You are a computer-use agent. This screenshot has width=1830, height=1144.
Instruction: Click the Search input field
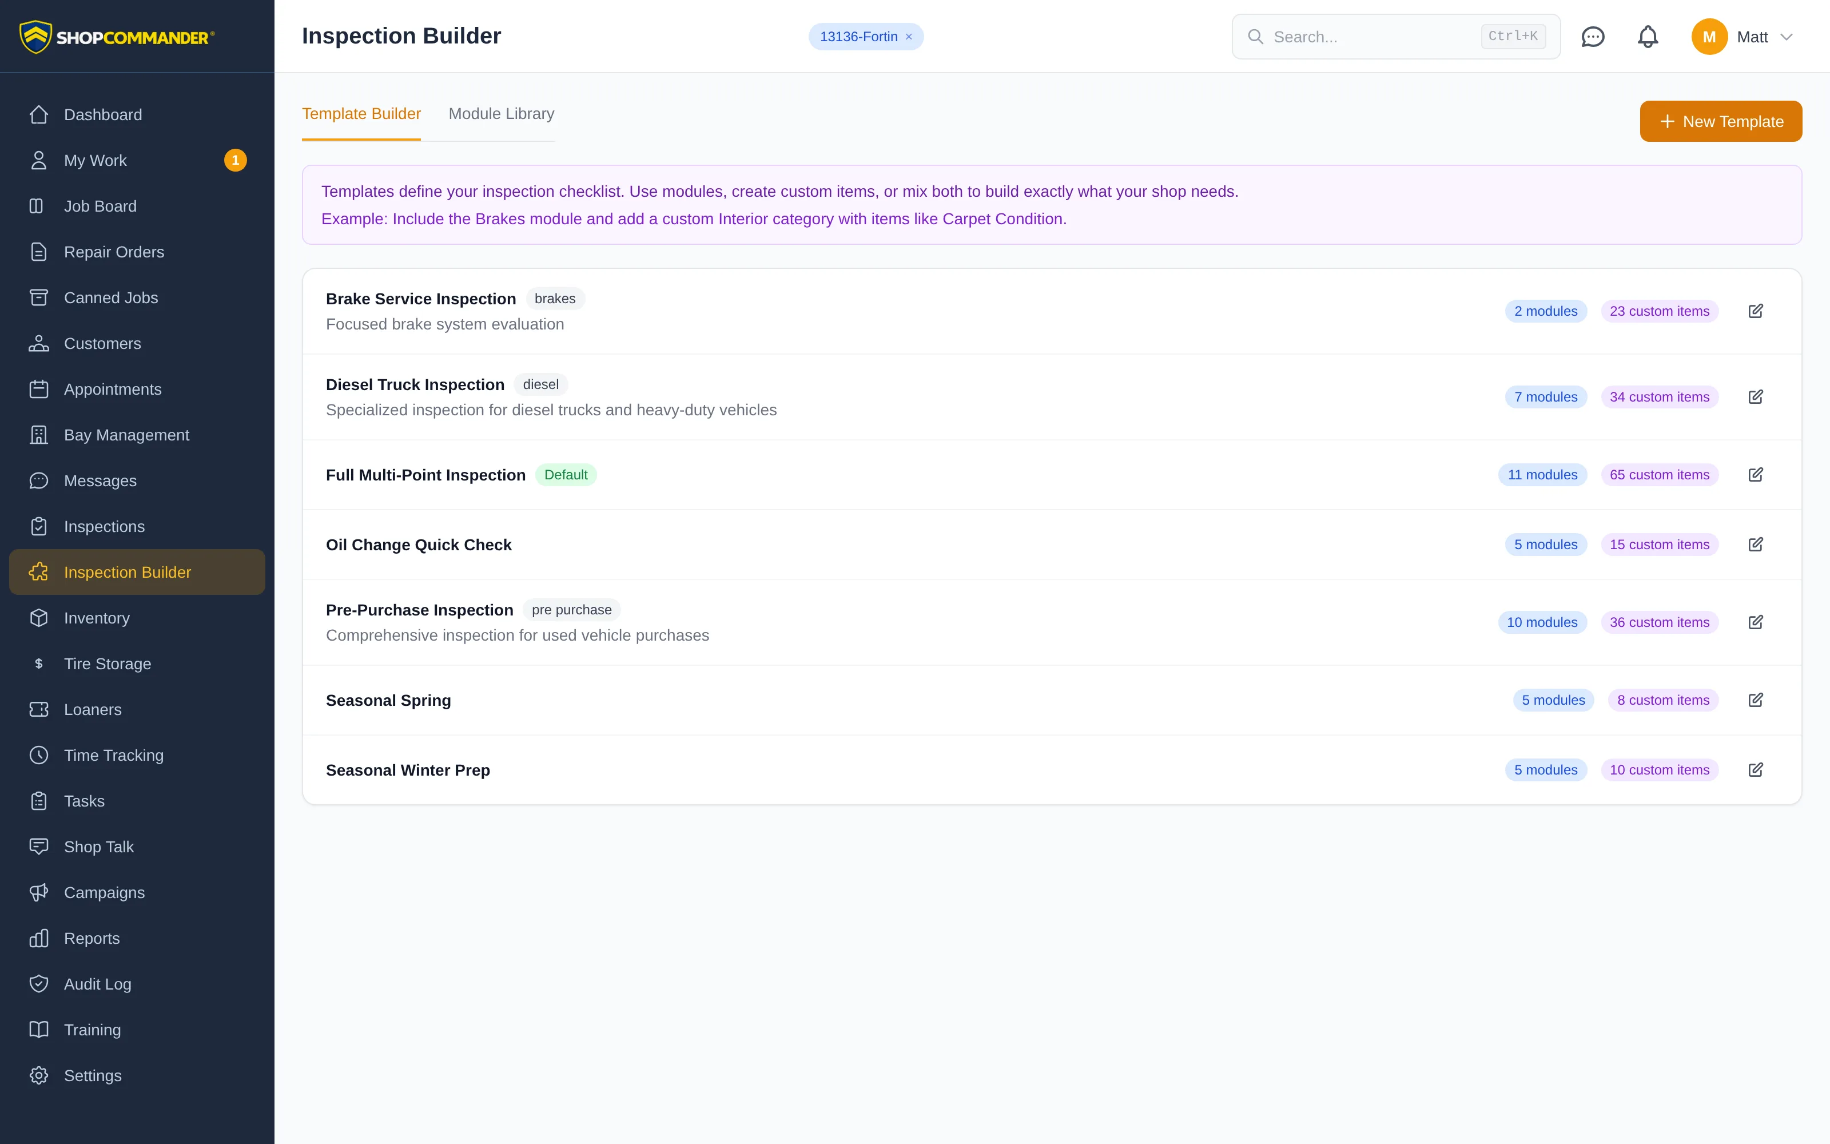[x=1395, y=36]
